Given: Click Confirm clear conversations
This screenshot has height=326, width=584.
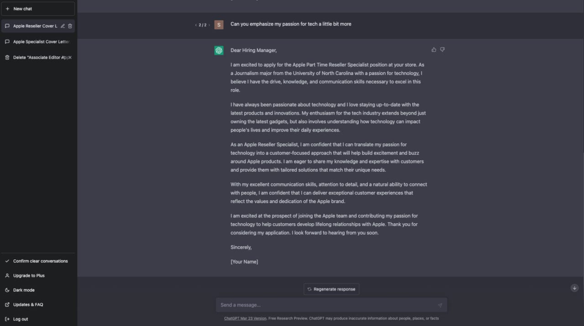Looking at the screenshot, I should (x=40, y=261).
